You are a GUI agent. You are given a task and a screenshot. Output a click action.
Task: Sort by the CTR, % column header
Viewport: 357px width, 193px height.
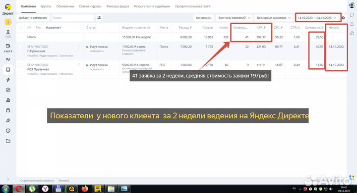pos(295,28)
